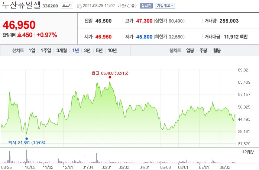Image resolution: width=259 pixels, height=170 pixels.
Task: Click the 실시간 real-time button
Action: 146,6
